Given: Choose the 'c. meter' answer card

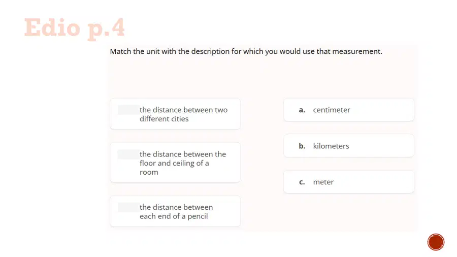Looking at the screenshot, I should (348, 182).
